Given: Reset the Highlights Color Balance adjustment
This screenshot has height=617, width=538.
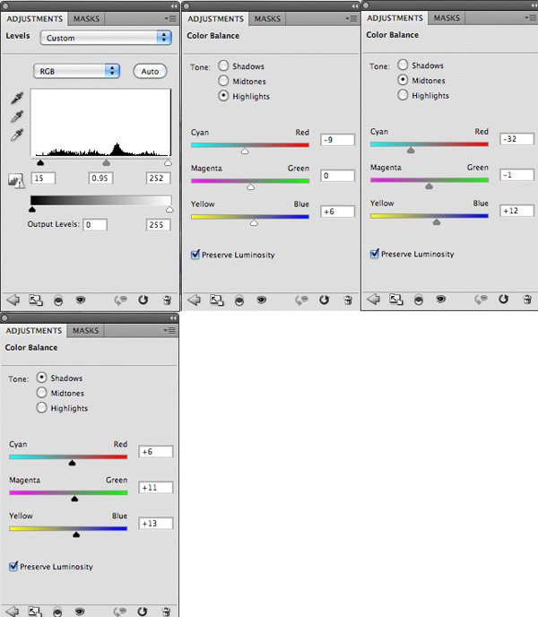Looking at the screenshot, I should [x=324, y=300].
